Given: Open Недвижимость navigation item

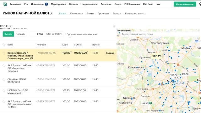Looking at the screenshot, I should pyautogui.click(x=90, y=4).
